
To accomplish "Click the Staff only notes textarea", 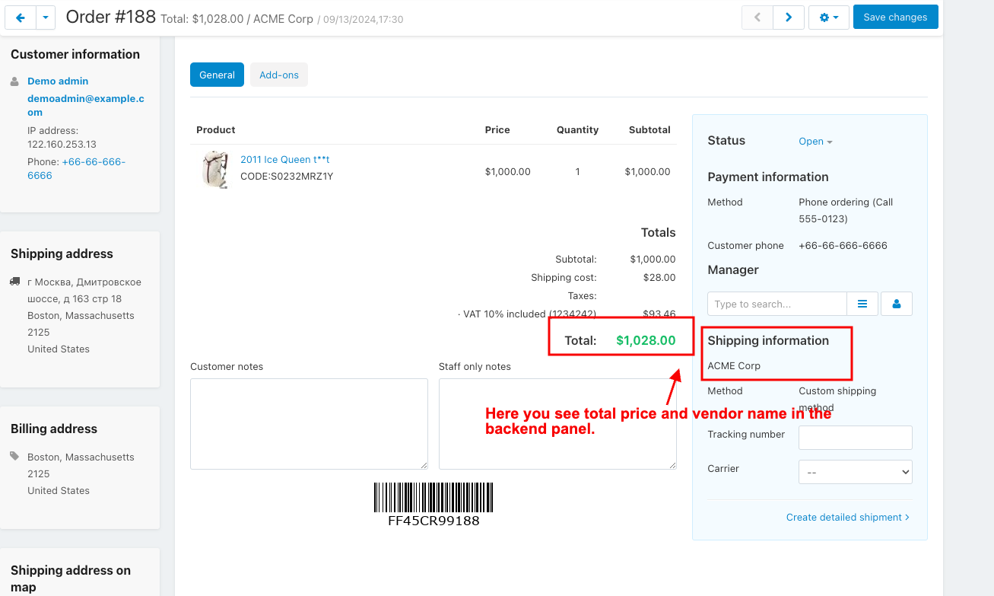I will [x=557, y=424].
